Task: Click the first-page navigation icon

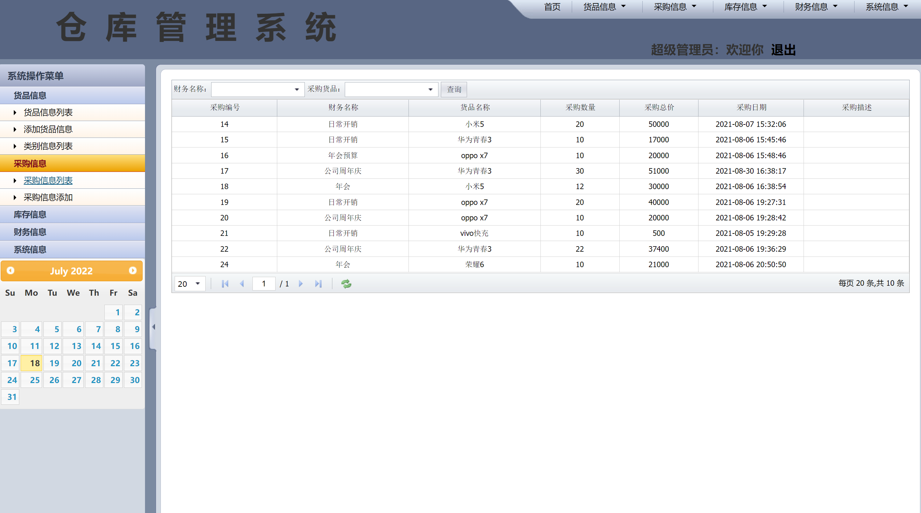Action: click(x=225, y=283)
